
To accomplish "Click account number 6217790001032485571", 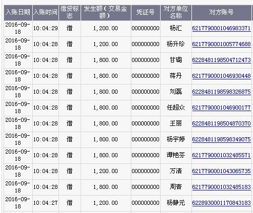I will [221, 155].
